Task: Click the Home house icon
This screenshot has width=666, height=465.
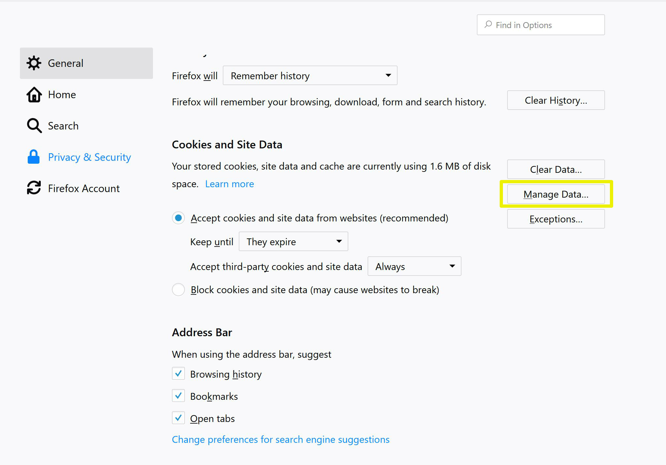Action: tap(34, 95)
